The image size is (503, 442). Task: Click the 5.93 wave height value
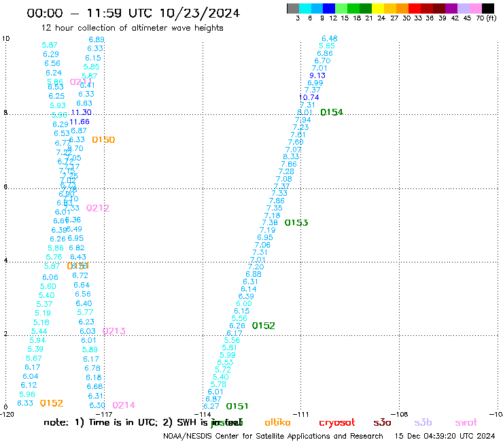[58, 105]
